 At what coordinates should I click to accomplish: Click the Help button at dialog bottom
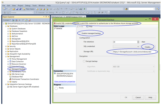click(150, 97)
